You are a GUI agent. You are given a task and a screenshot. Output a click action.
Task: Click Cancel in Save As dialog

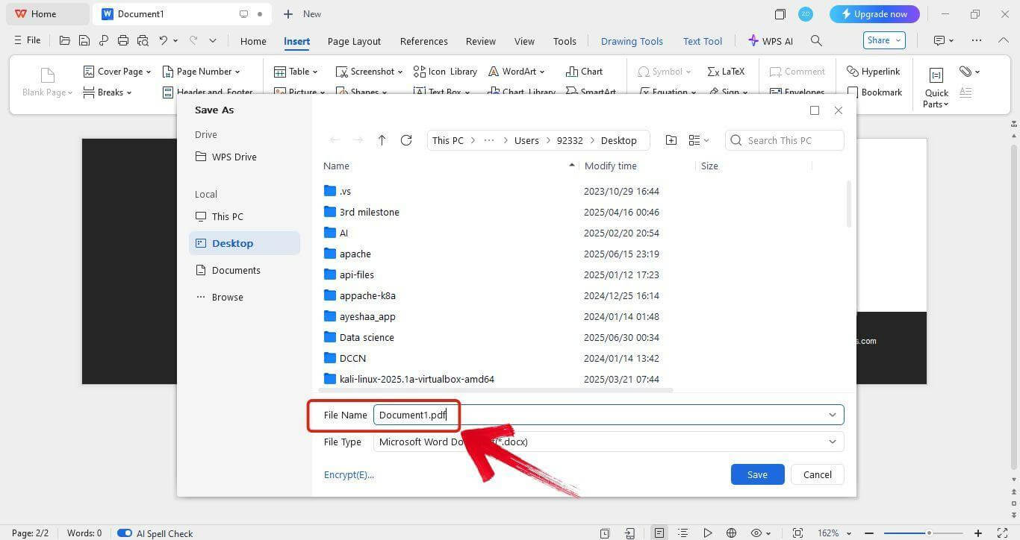click(x=817, y=474)
